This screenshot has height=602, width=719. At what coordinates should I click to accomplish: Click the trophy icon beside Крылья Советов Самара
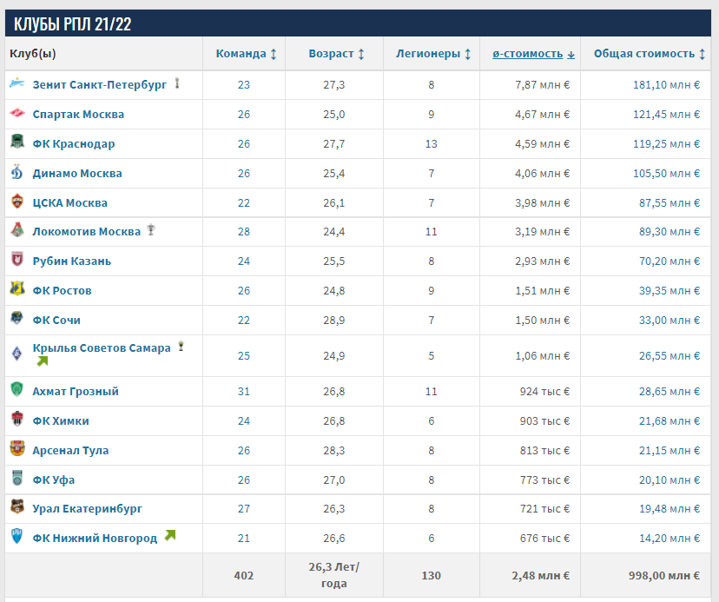point(181,347)
